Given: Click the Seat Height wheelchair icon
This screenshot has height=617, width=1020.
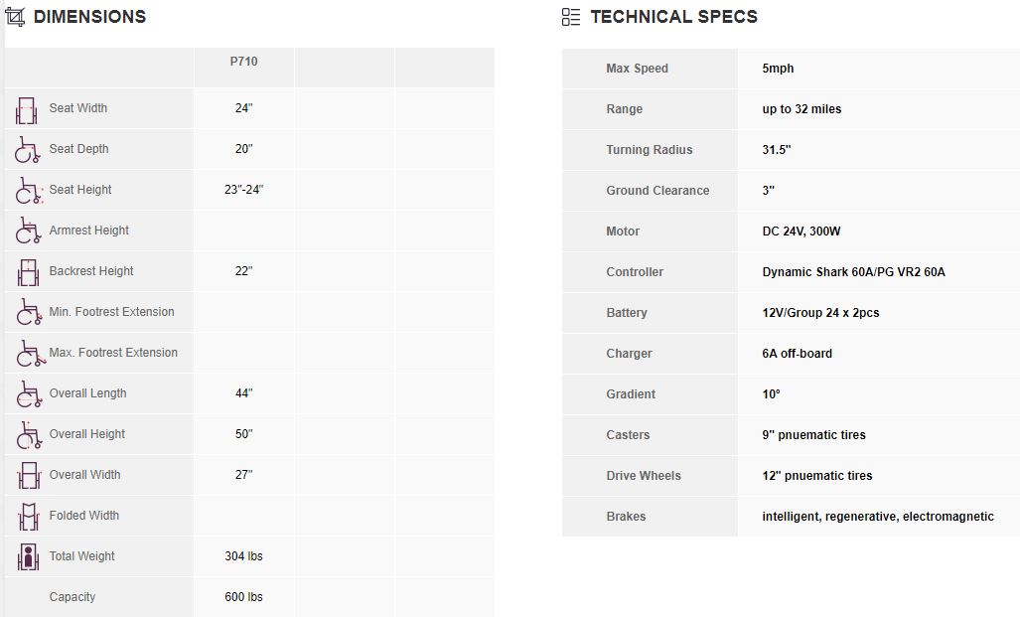Looking at the screenshot, I should 28,191.
